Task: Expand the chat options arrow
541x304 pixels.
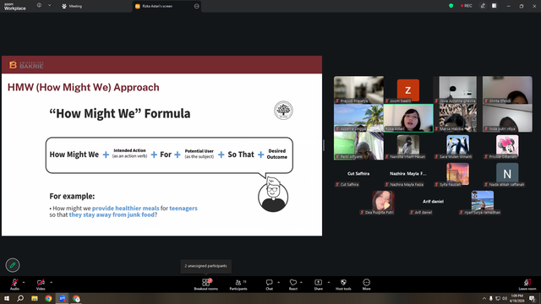Action: pos(278,282)
